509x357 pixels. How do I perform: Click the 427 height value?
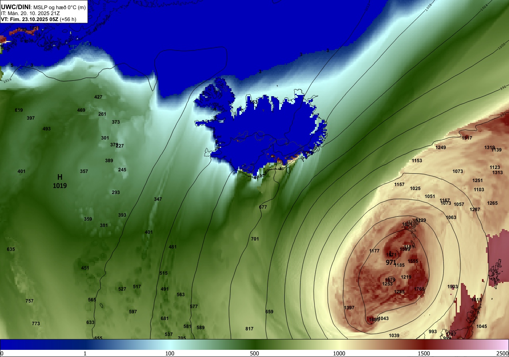click(98, 97)
